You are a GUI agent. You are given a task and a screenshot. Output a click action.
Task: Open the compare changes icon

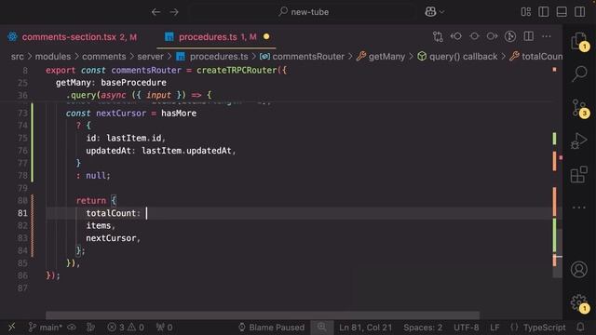tap(438, 36)
